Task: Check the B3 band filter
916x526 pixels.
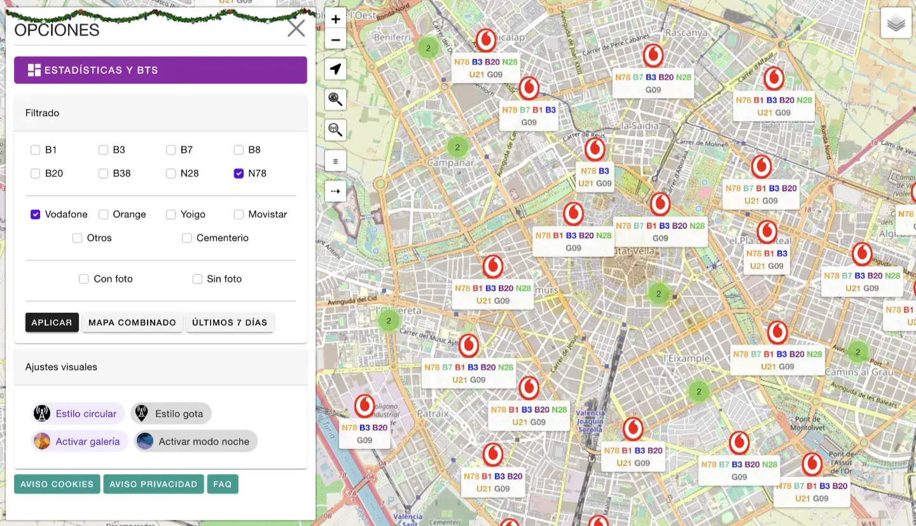Action: [x=103, y=150]
